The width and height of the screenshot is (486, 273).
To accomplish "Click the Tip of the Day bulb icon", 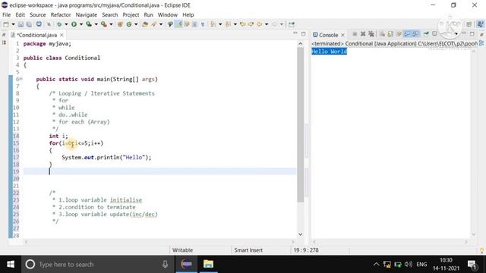I will click(x=481, y=250).
